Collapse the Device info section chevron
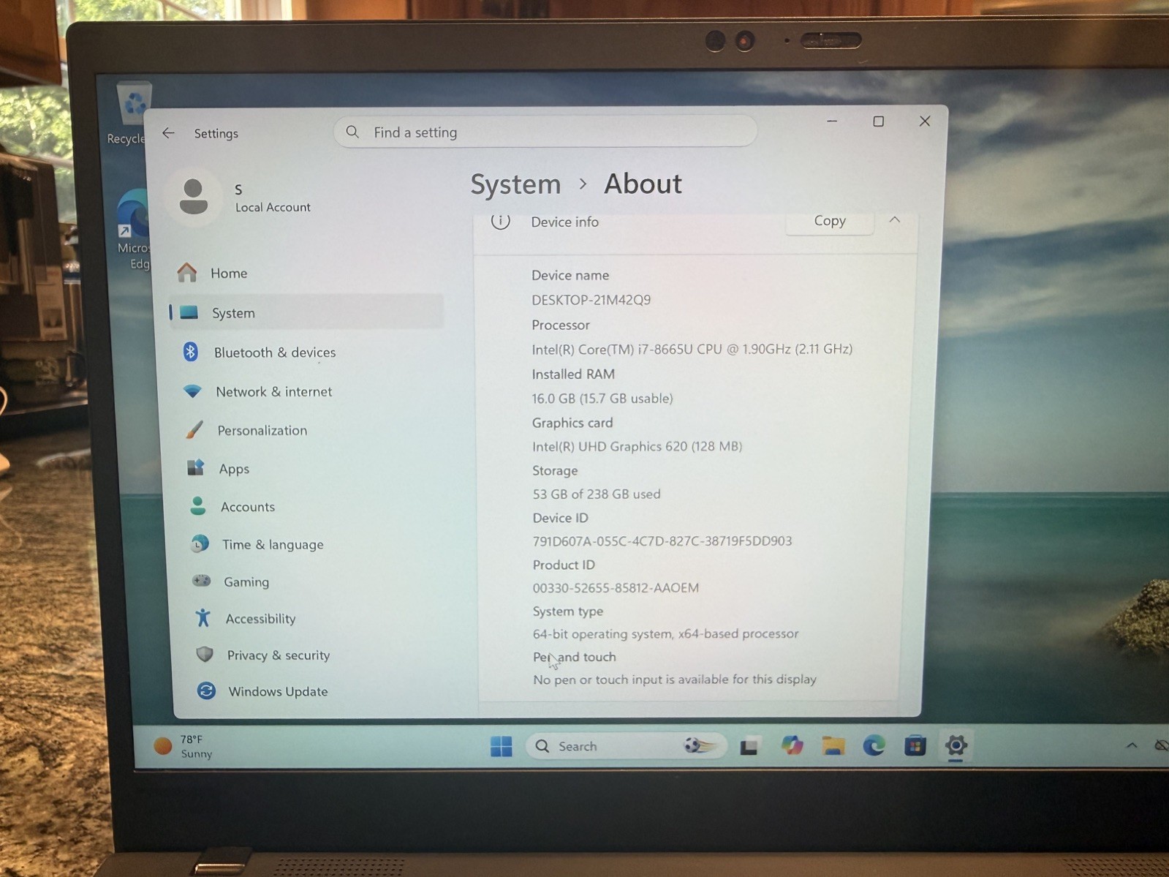This screenshot has width=1169, height=877. click(894, 219)
